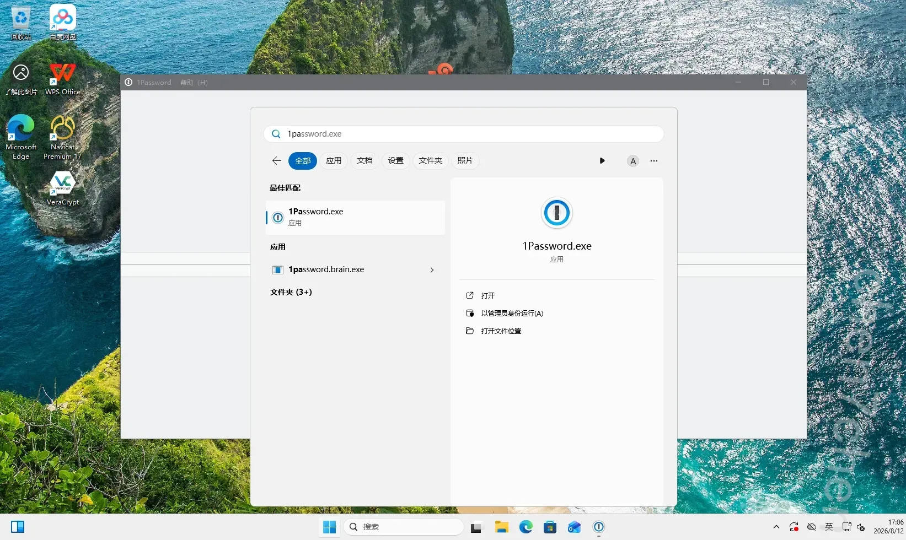Image resolution: width=906 pixels, height=540 pixels.
Task: Open the three-dot more options menu
Action: 654,161
